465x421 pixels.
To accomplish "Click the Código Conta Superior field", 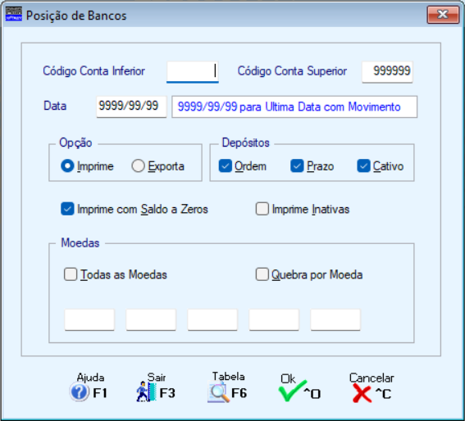I will [x=387, y=72].
